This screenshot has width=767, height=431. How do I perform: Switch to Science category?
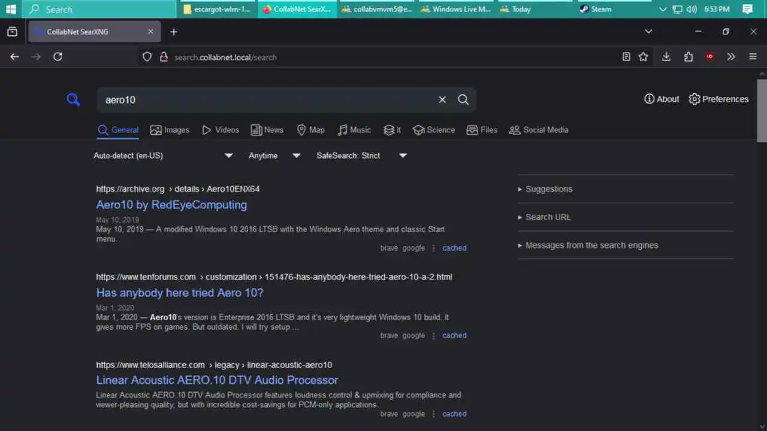pyautogui.click(x=434, y=130)
